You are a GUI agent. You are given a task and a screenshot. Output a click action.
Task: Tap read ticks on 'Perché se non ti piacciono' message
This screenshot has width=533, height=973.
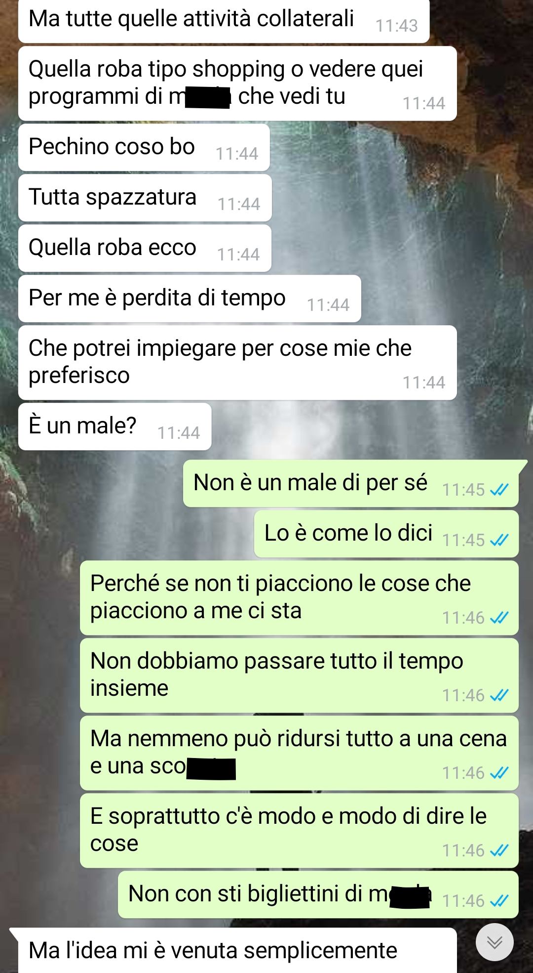click(x=499, y=617)
